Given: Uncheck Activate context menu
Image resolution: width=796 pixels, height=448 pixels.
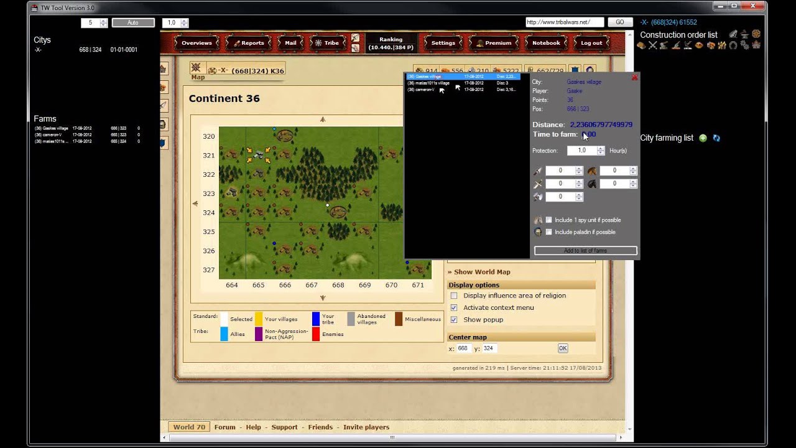Looking at the screenshot, I should click(454, 307).
